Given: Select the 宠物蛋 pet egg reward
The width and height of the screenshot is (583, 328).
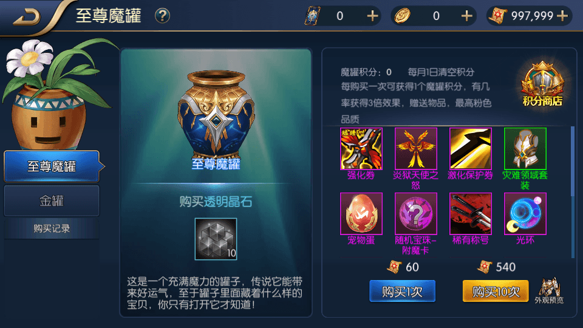Looking at the screenshot, I should coord(361,214).
